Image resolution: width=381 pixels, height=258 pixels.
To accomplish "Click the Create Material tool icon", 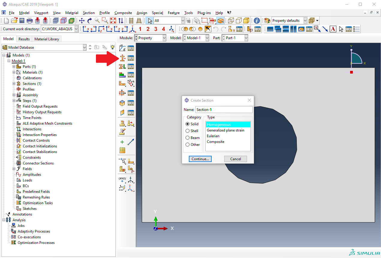I will click(122, 48).
